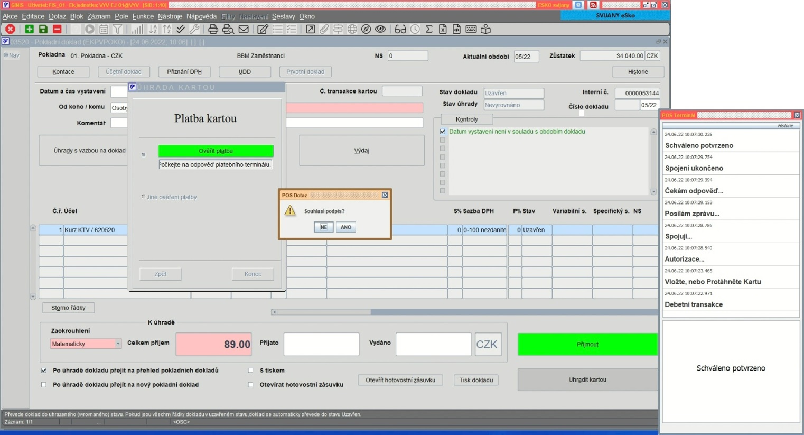The width and height of the screenshot is (804, 435).
Task: Click the green add record plus icon
Action: point(29,30)
